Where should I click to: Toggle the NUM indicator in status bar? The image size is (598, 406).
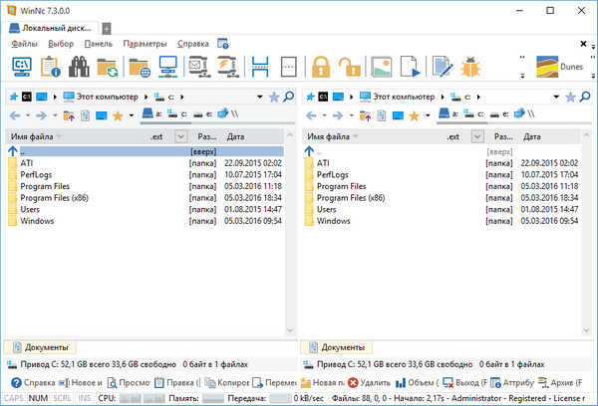tap(38, 398)
